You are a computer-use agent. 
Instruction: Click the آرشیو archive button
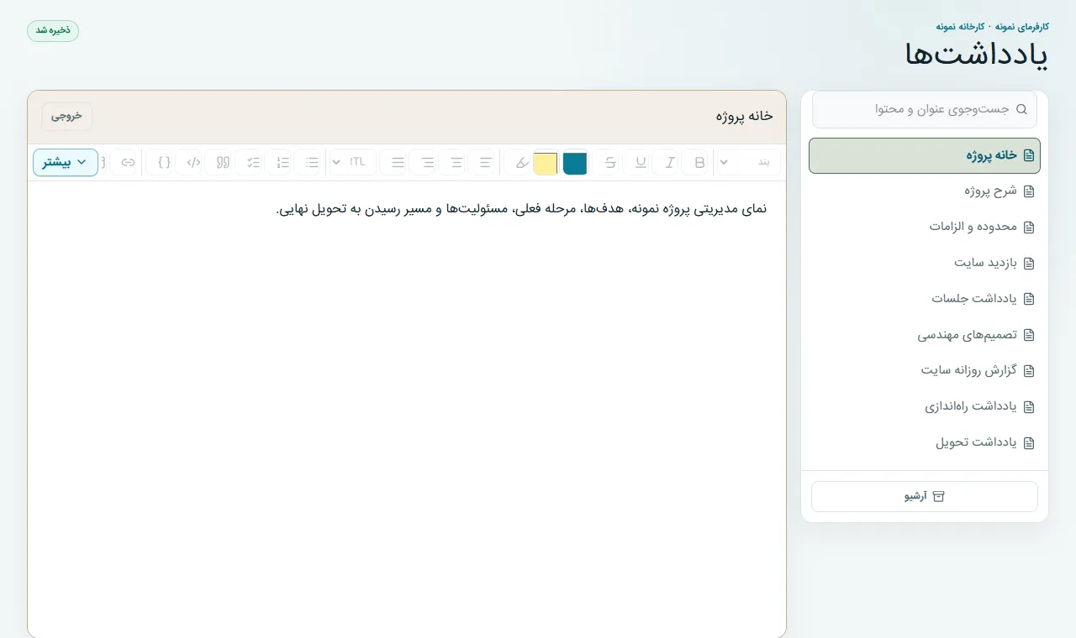point(925,496)
